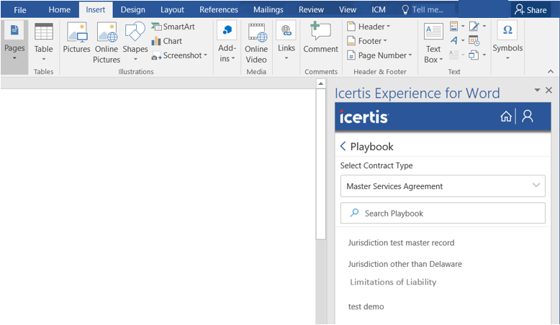Viewport: 560px width, 325px height.
Task: Expand the Page Number dropdown
Action: pos(379,55)
